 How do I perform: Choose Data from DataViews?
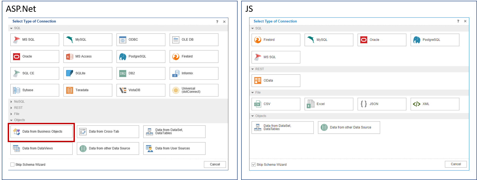point(41,149)
